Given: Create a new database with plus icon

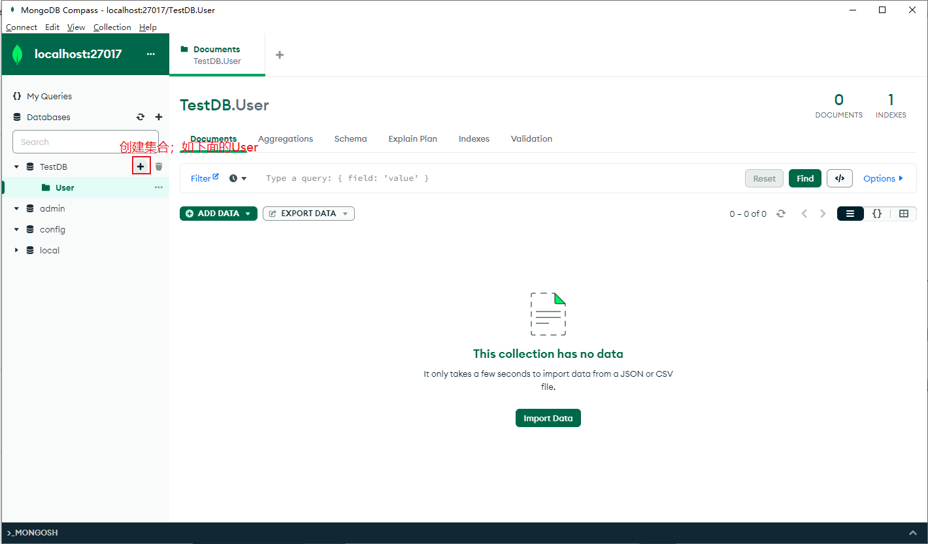Looking at the screenshot, I should pos(158,118).
